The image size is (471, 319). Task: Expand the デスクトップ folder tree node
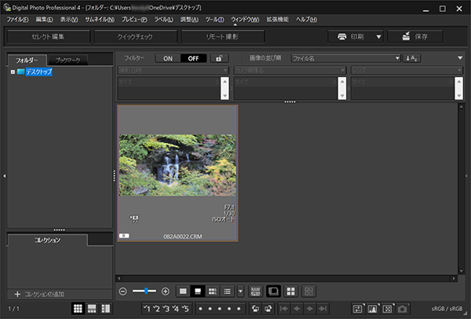(x=13, y=72)
